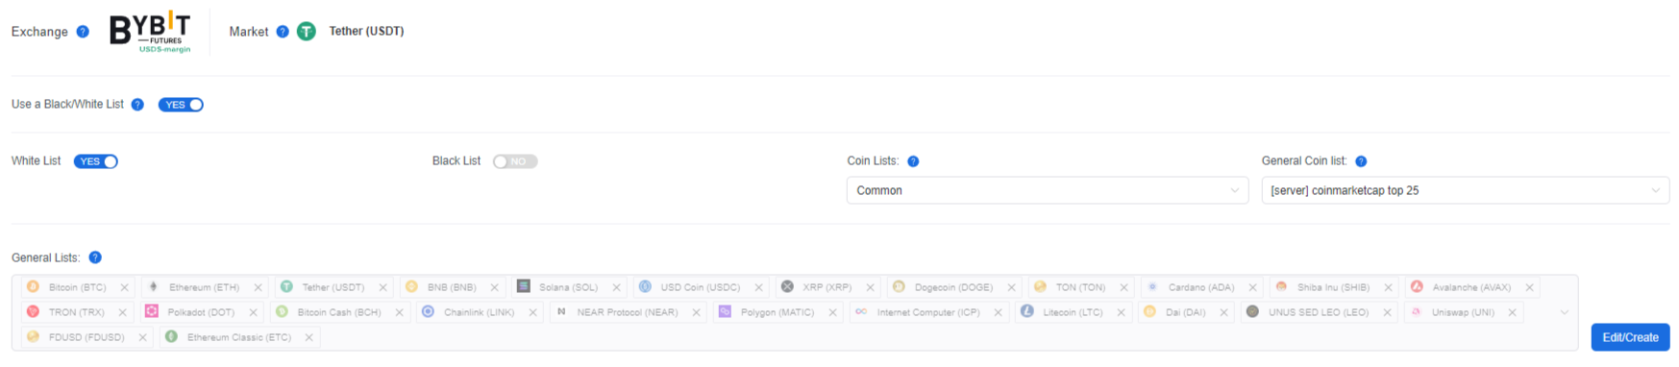Remove Uniswap (UNI) tag
This screenshot has width=1679, height=367.
(1512, 312)
